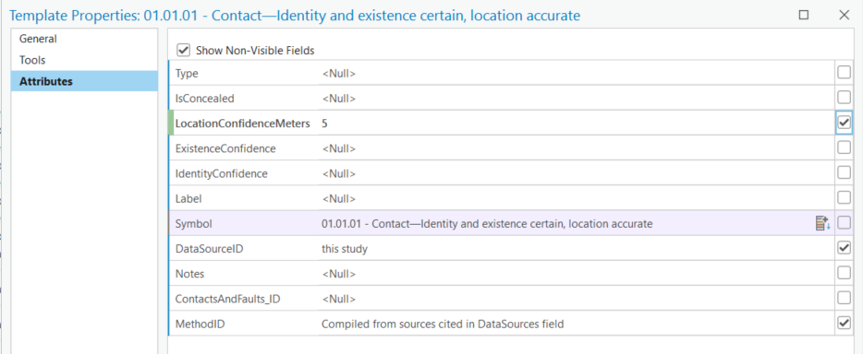
Task: Uncheck the DataSourceID row checkbox
Action: (844, 249)
